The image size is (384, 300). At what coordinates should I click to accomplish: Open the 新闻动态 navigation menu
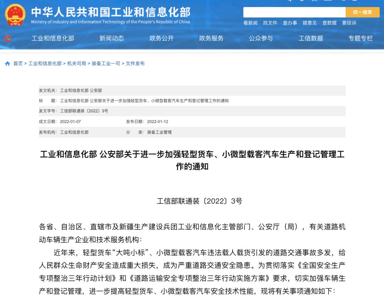[x=112, y=38]
